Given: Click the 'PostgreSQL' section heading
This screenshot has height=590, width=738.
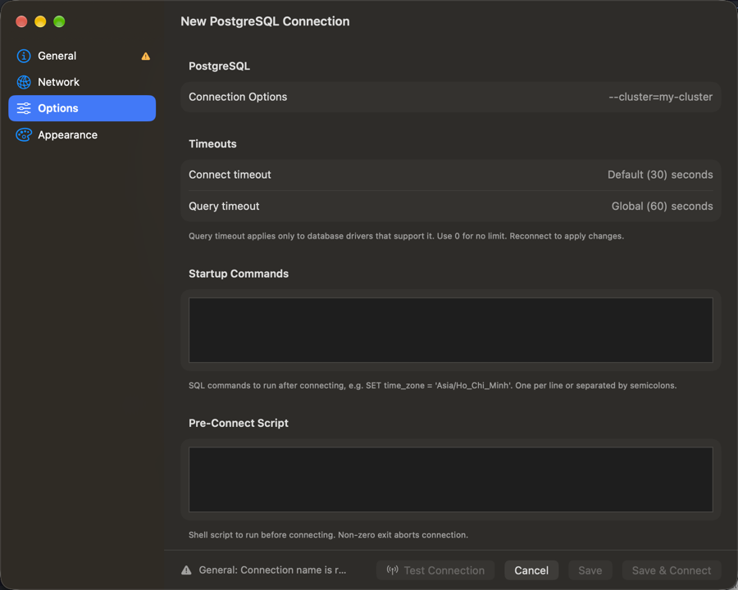Looking at the screenshot, I should pyautogui.click(x=219, y=66).
